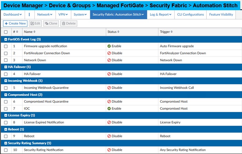Click the Create New button

coord(15,24)
